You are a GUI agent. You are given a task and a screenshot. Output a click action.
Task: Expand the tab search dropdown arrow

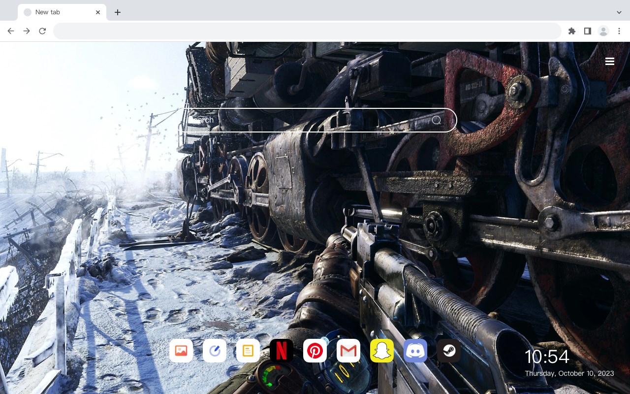[619, 12]
